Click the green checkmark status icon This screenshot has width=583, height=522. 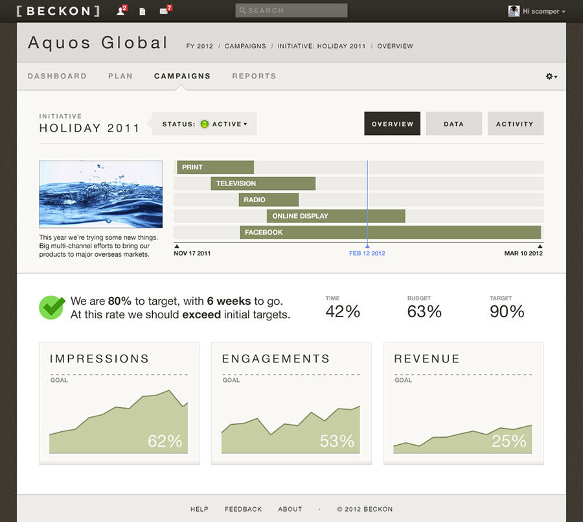point(52,307)
